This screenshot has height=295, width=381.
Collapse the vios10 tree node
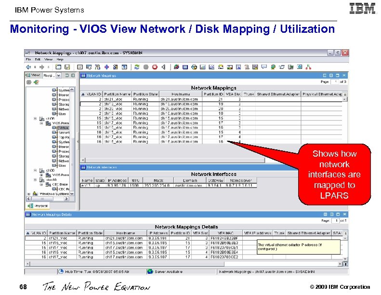35,180
